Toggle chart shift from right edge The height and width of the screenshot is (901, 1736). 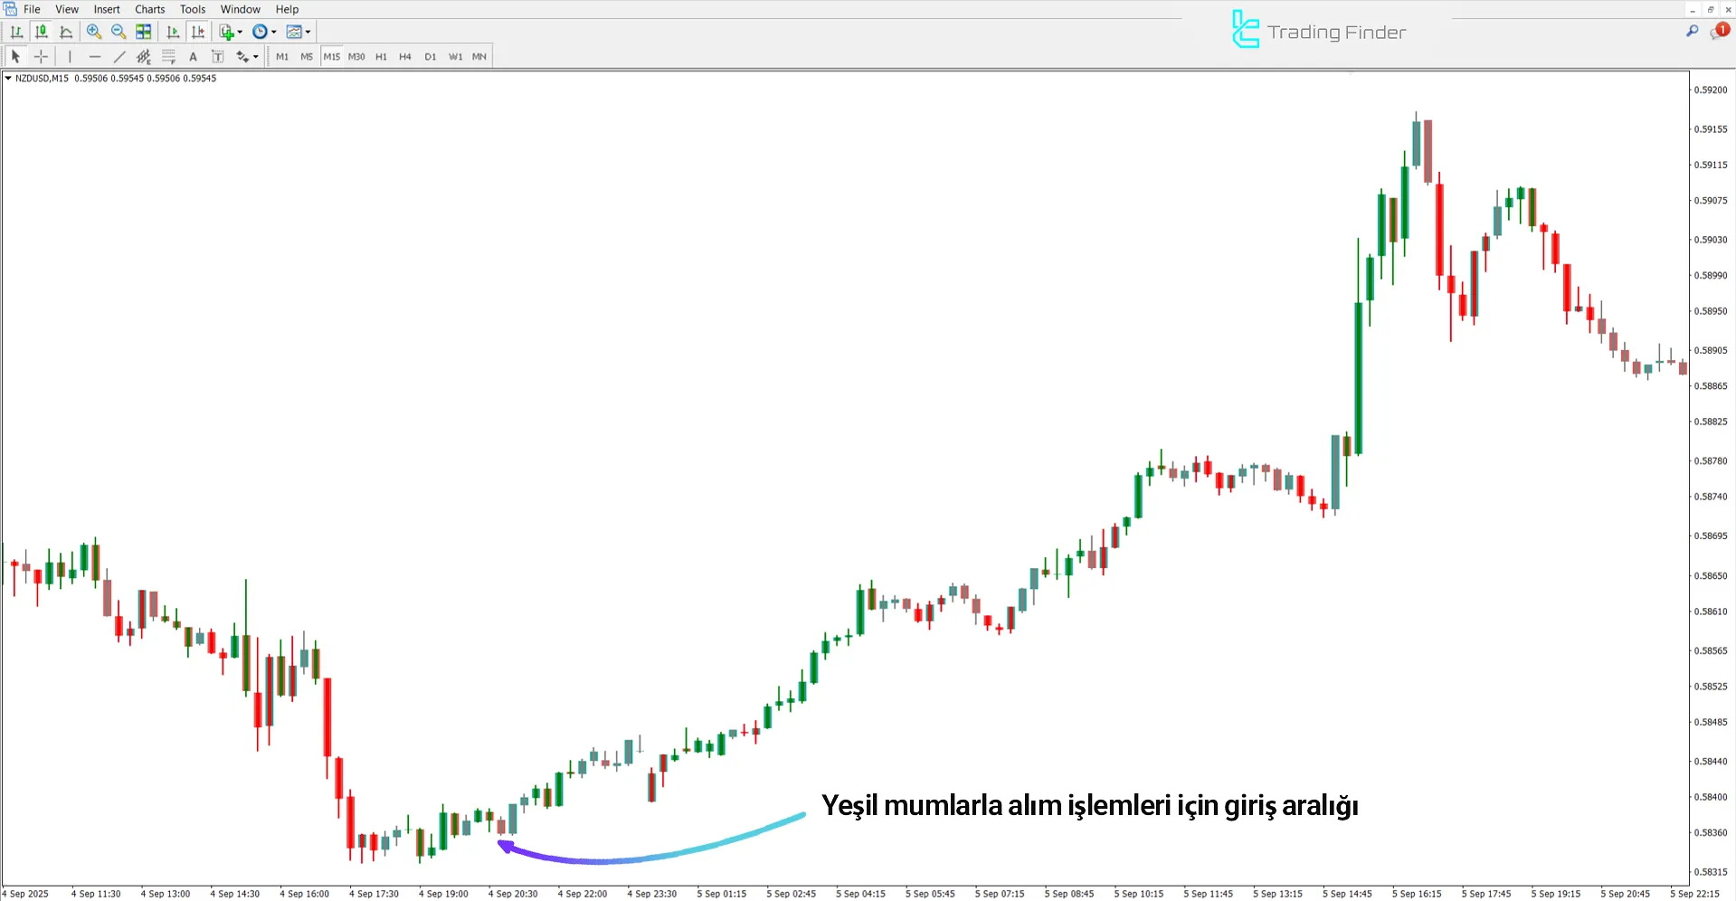point(198,32)
